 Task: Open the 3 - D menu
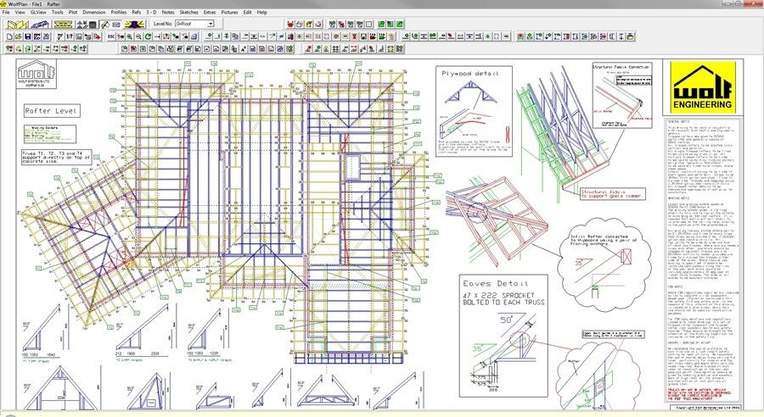click(152, 12)
